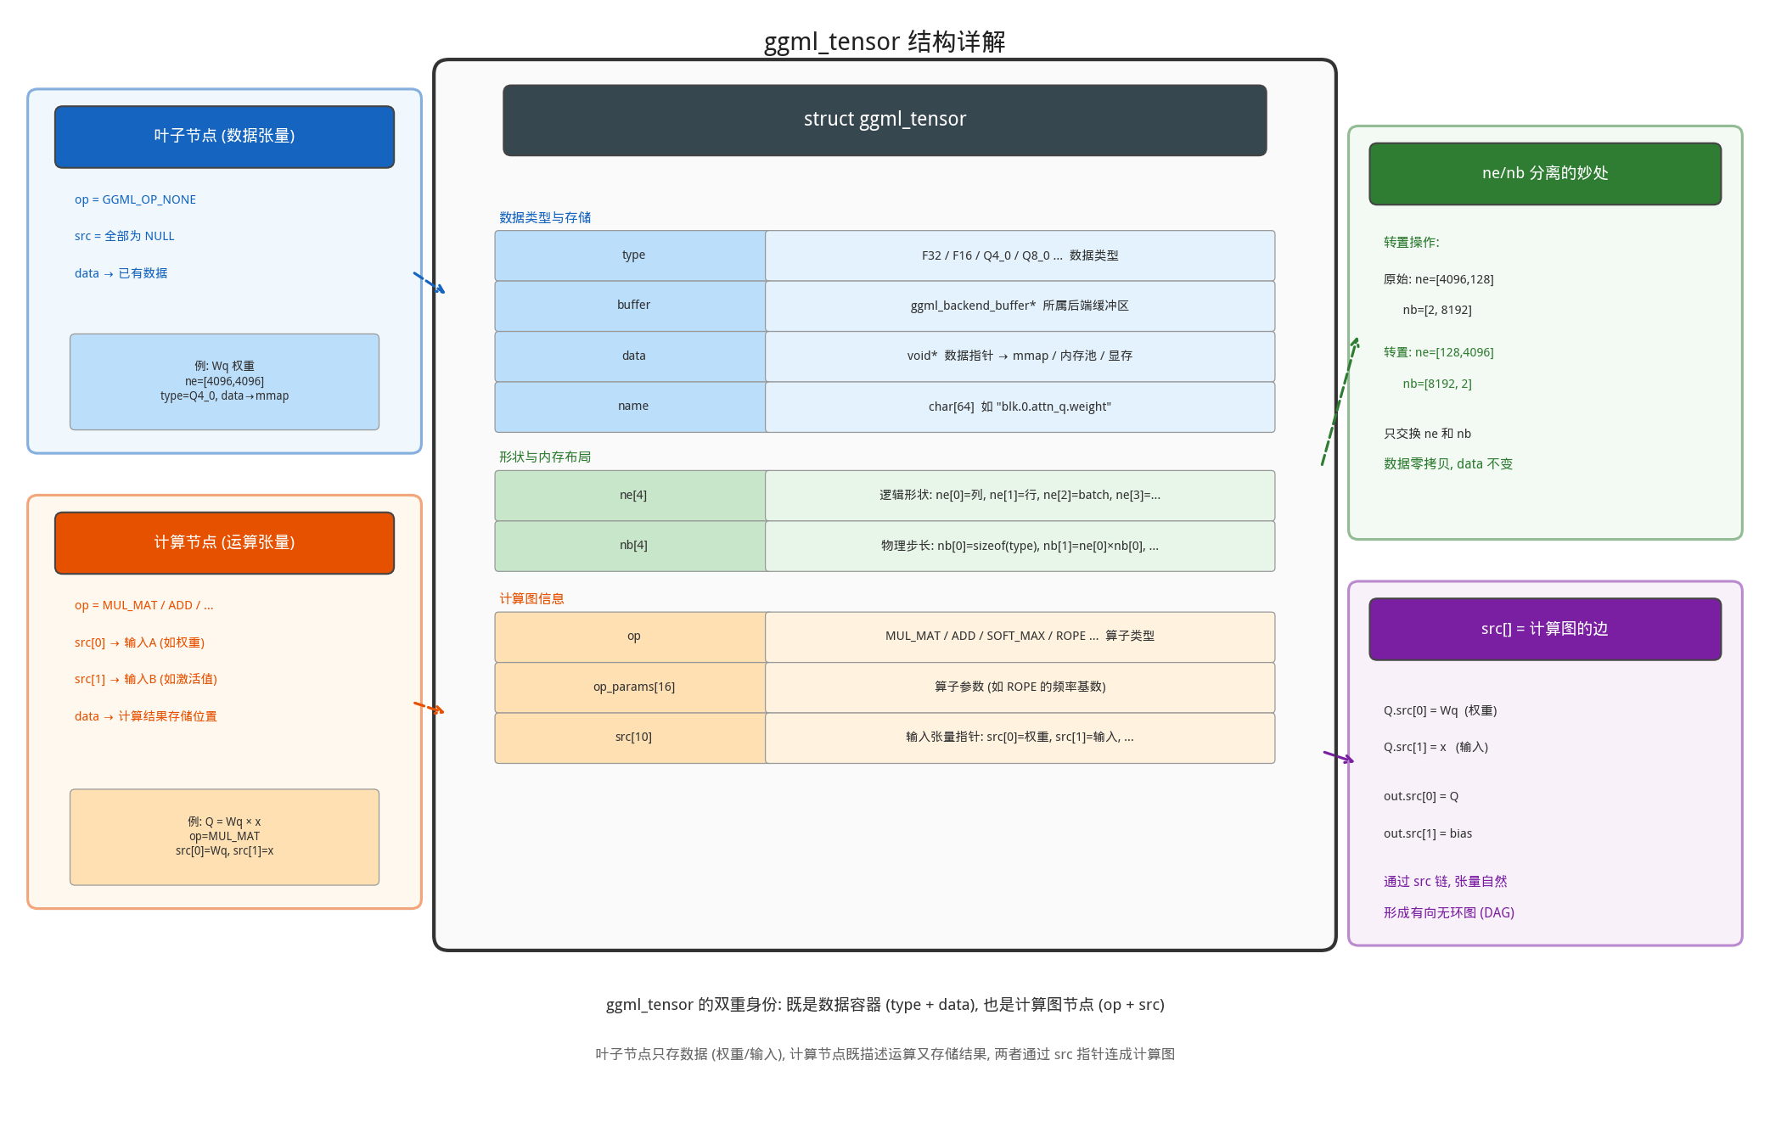Click the Wq weight example box
Screen dimensions: 1770x1133
point(224,382)
